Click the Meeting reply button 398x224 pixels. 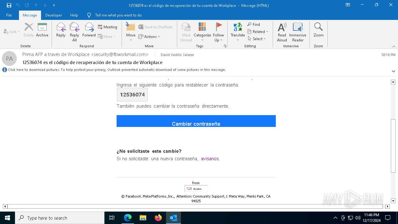(x=108, y=27)
